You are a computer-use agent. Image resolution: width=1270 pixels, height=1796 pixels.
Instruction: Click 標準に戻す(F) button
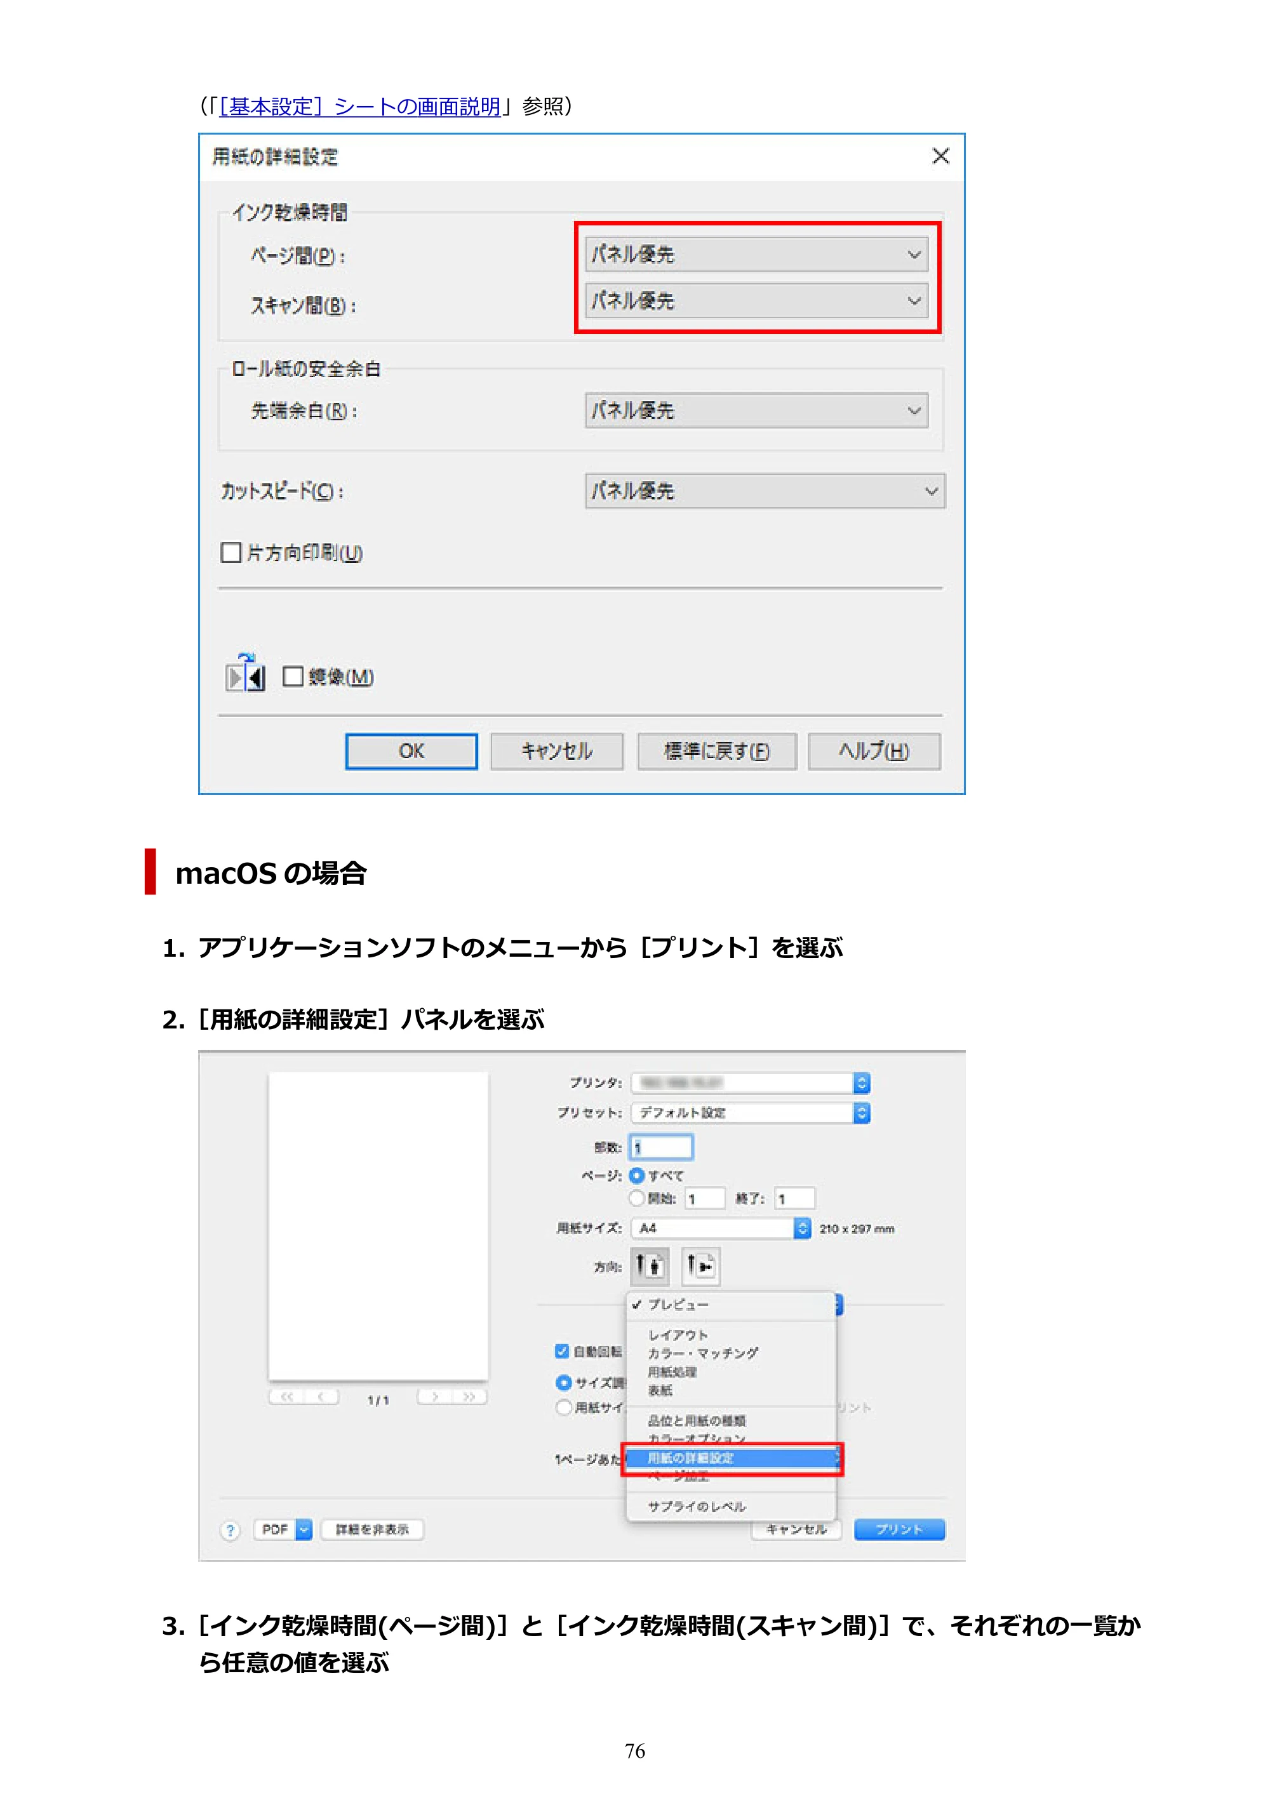[718, 751]
